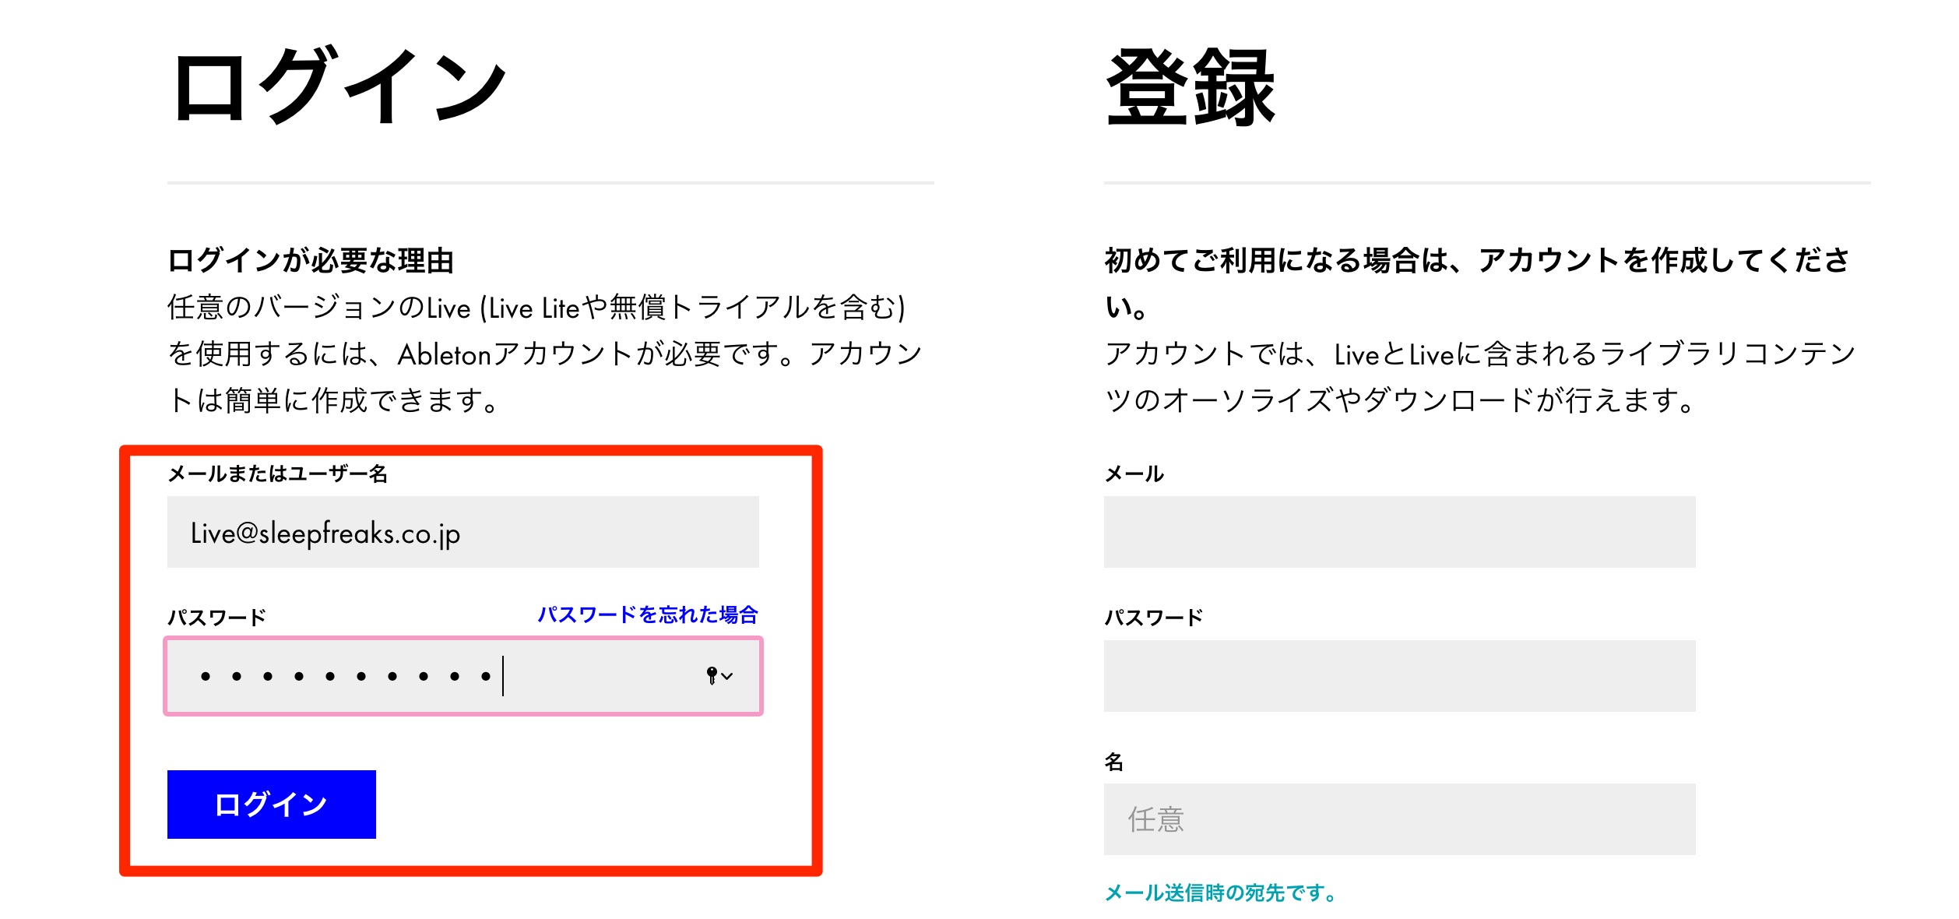Click the large 登録 heading

tap(1191, 86)
